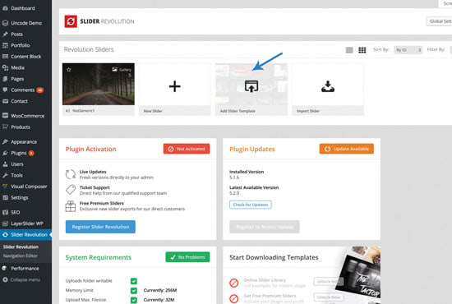Screen dimensions: 452x304
Task: Click the Visual Composer icon
Action: (5, 187)
